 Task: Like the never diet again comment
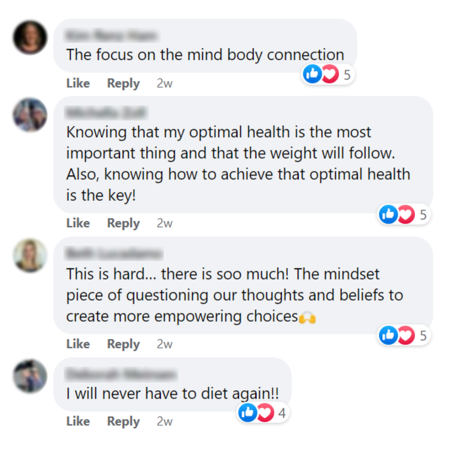pyautogui.click(x=78, y=421)
